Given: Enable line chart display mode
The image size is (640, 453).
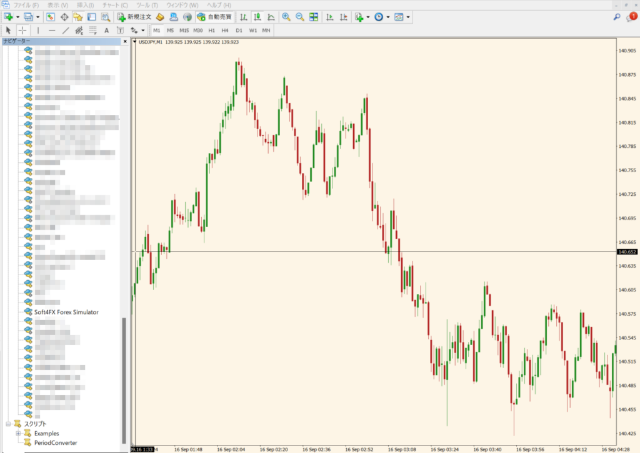Looking at the screenshot, I should tap(271, 17).
